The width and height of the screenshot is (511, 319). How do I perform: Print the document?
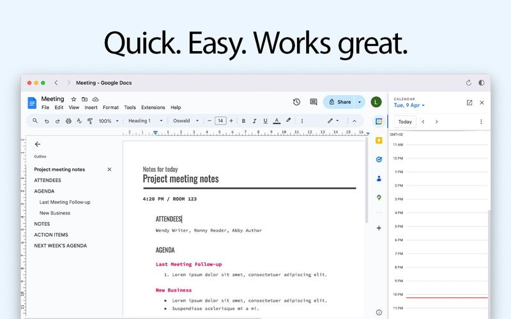[x=68, y=121]
